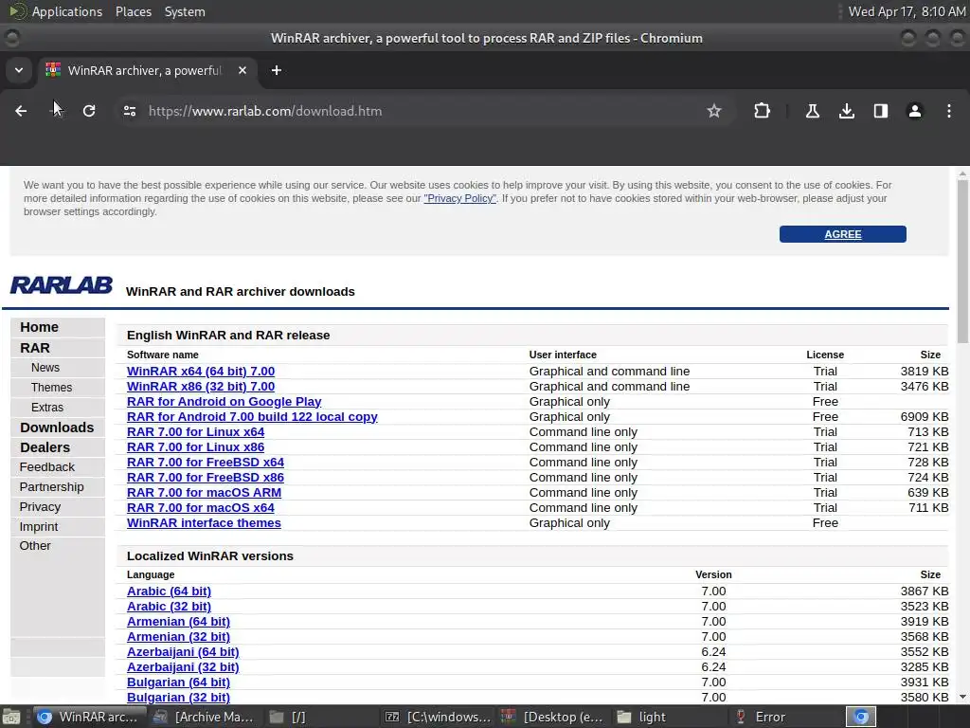Image resolution: width=970 pixels, height=728 pixels.
Task: Expand the tab search dropdown arrow
Action: point(19,70)
